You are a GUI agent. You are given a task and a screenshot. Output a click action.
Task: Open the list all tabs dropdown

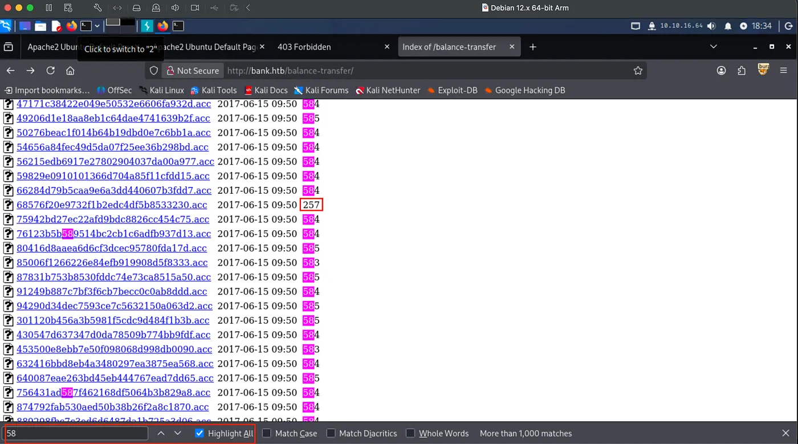click(713, 47)
